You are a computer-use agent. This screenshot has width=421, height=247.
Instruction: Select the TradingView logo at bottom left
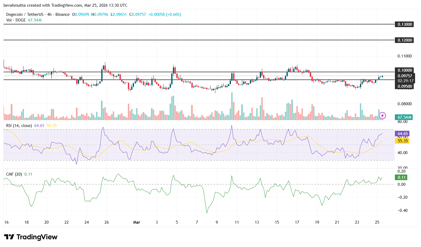(30, 237)
